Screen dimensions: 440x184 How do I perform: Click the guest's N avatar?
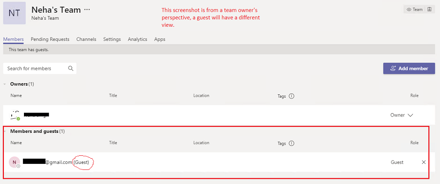[15, 162]
